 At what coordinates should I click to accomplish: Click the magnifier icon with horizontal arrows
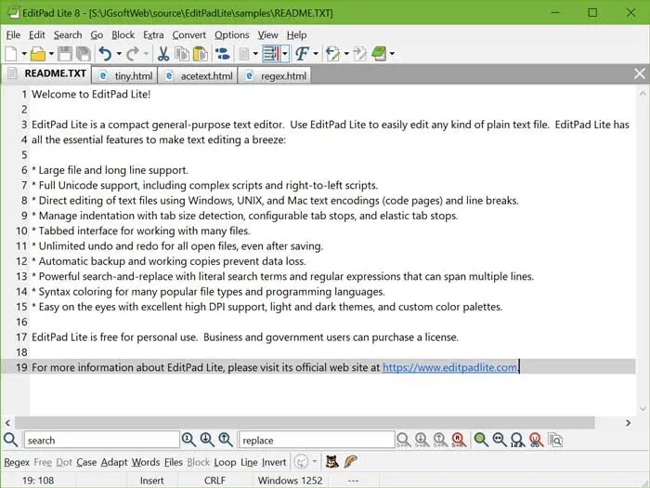coord(500,440)
